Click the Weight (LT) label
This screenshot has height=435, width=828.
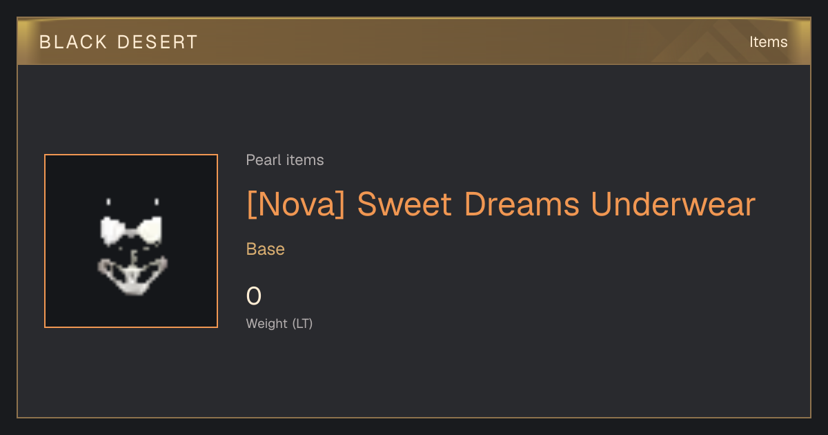279,323
